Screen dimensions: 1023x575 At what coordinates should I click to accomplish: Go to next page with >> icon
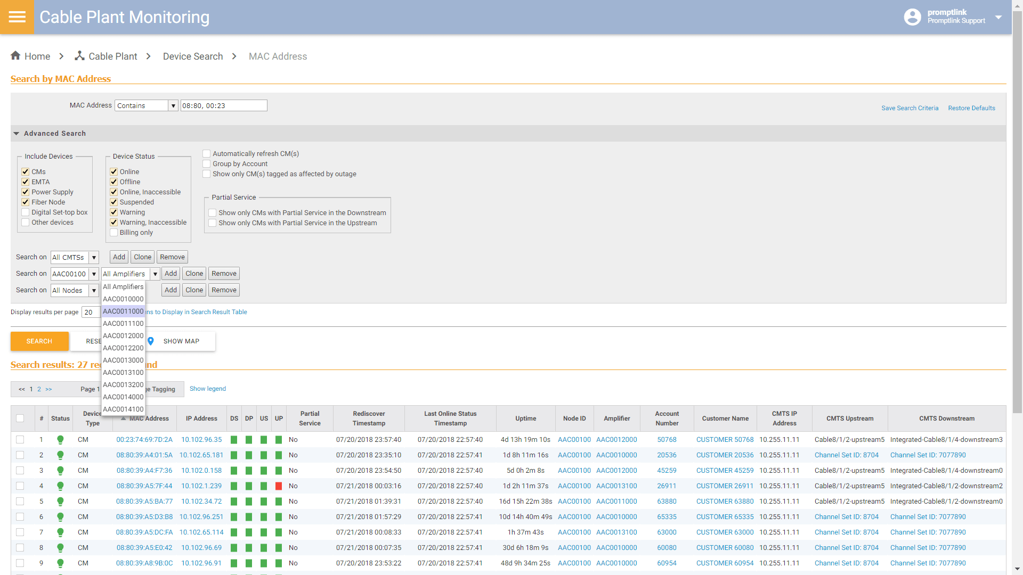pyautogui.click(x=48, y=389)
